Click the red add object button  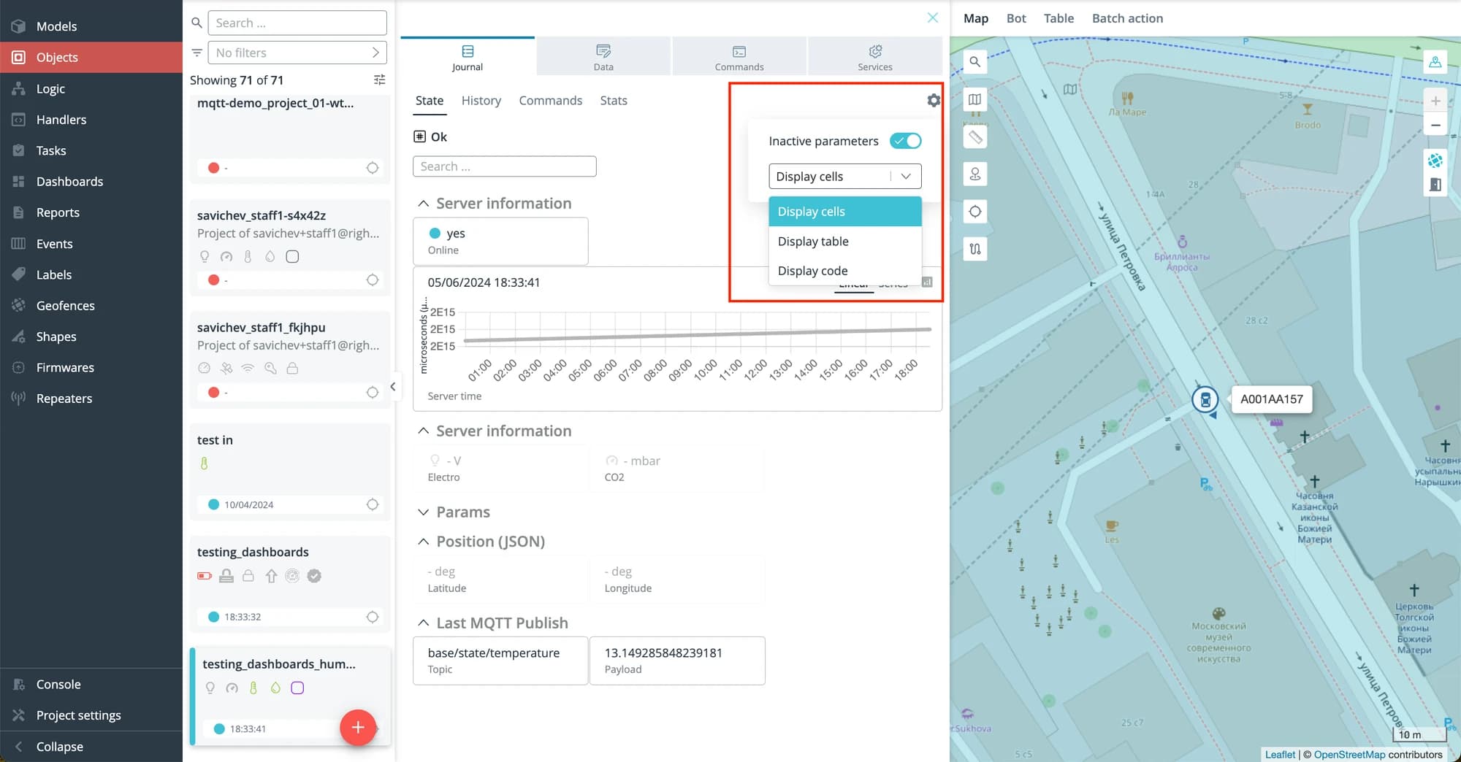(357, 727)
